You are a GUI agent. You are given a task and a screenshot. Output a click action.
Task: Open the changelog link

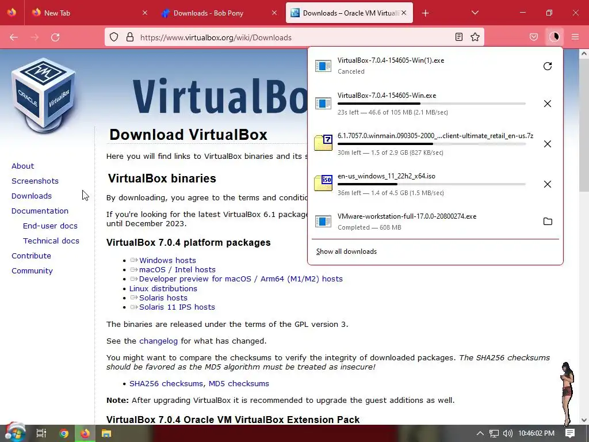click(158, 341)
